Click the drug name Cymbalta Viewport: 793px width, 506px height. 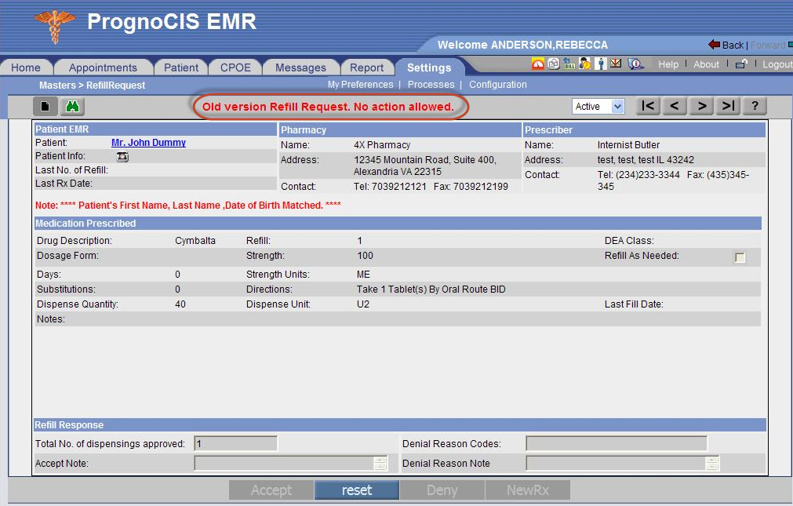(x=195, y=241)
